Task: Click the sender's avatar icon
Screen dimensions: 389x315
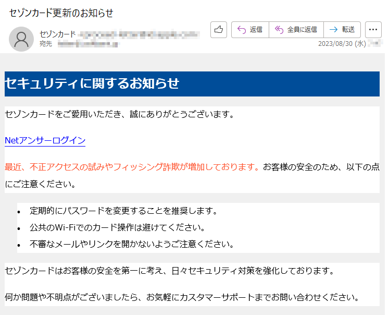Action: (x=21, y=39)
